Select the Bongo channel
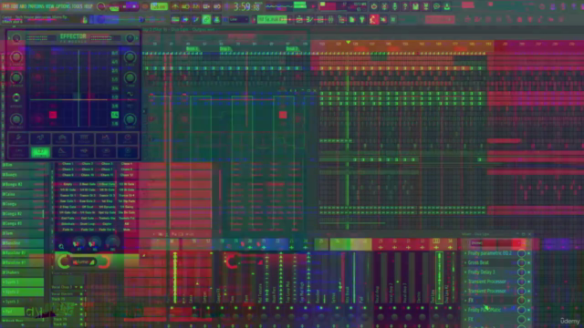Screen dimensions: 584x328 (x=22, y=174)
